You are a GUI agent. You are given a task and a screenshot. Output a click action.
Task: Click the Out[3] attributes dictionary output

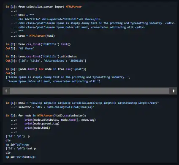click(52, 61)
